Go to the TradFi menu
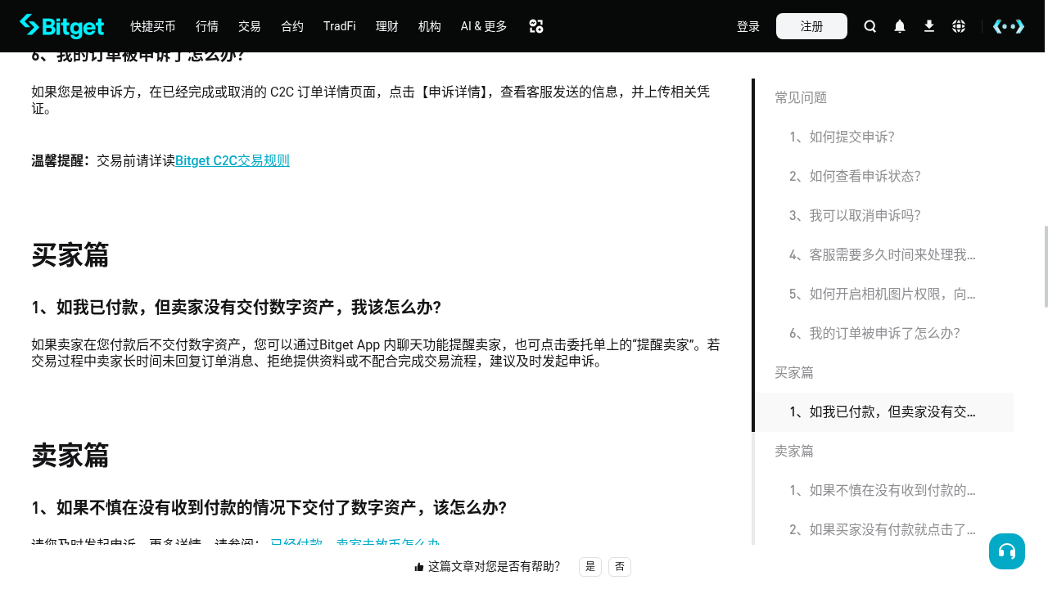1048x589 pixels. coord(340,26)
